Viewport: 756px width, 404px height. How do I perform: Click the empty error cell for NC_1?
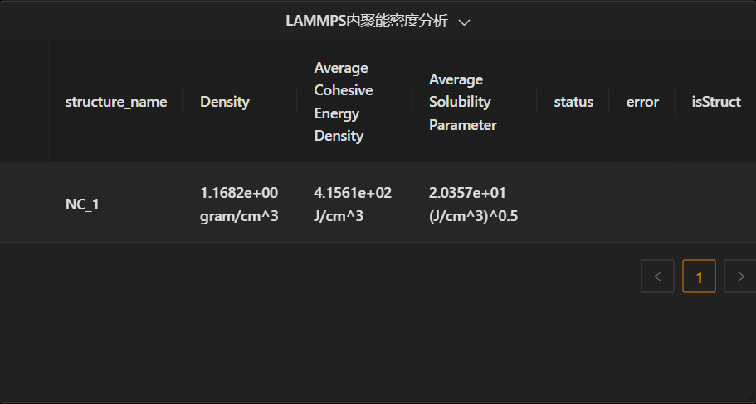[x=642, y=204]
